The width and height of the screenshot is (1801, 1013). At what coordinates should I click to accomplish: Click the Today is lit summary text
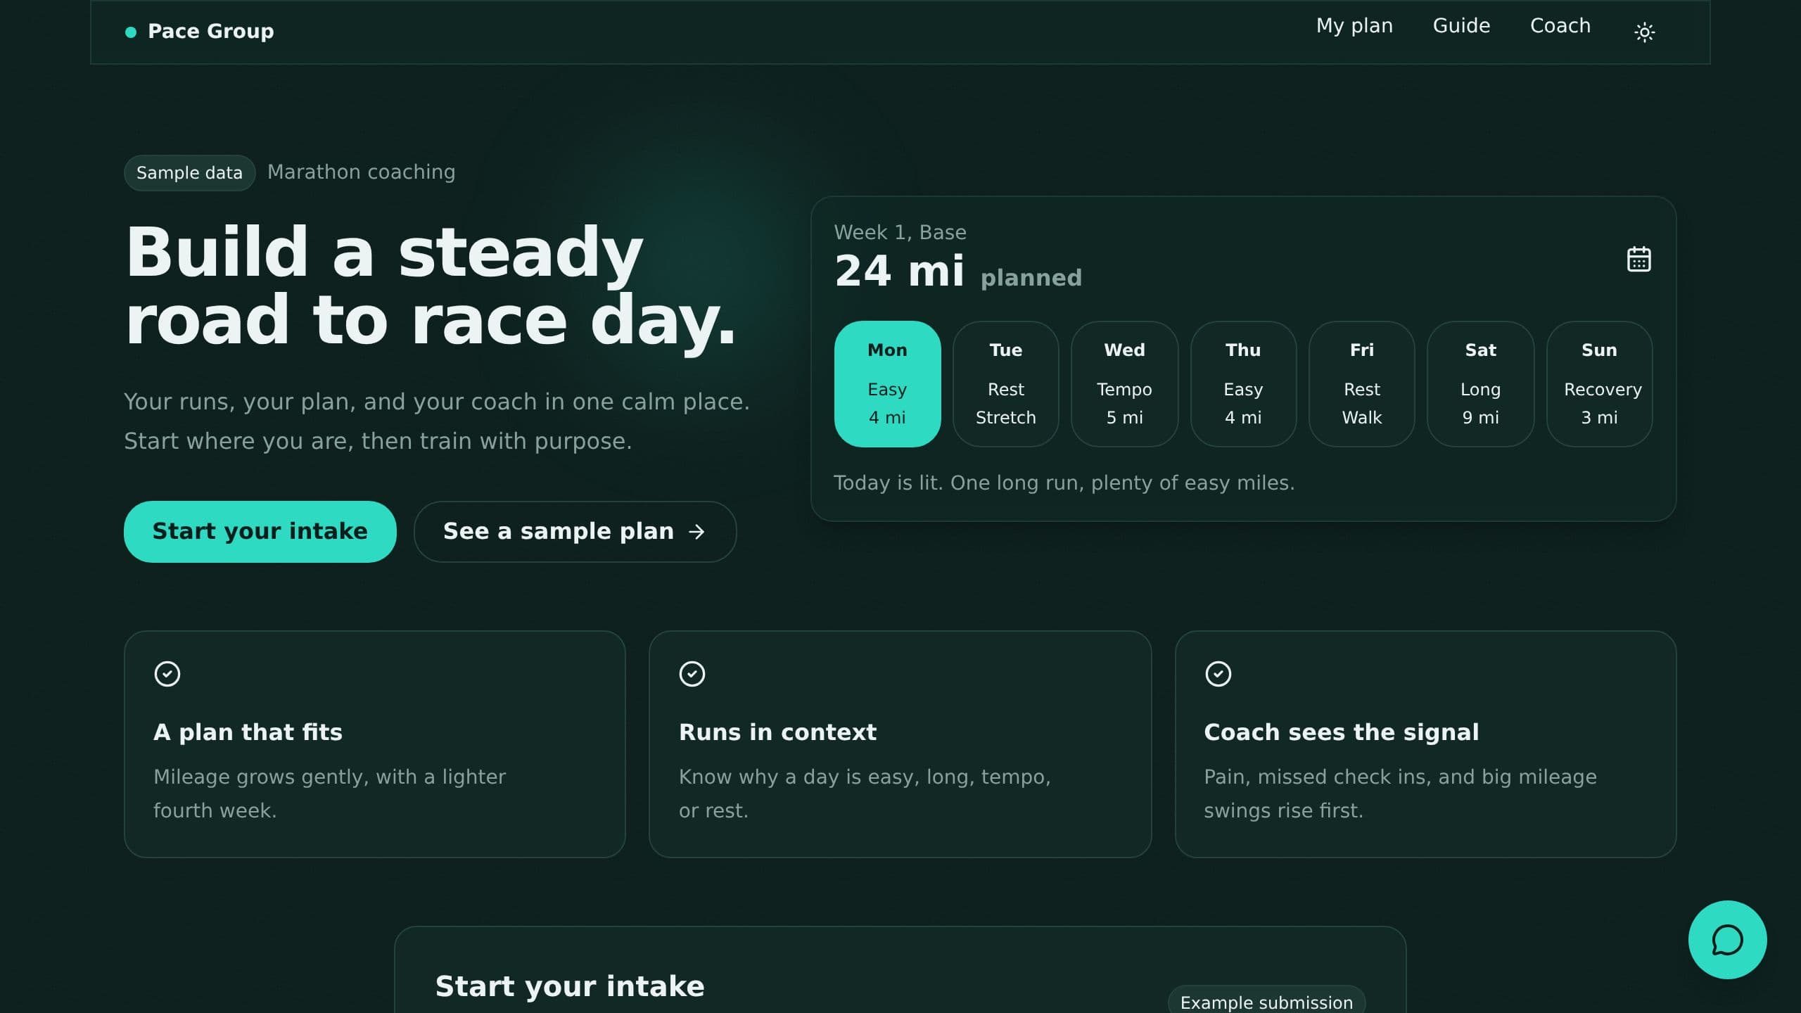click(1064, 483)
